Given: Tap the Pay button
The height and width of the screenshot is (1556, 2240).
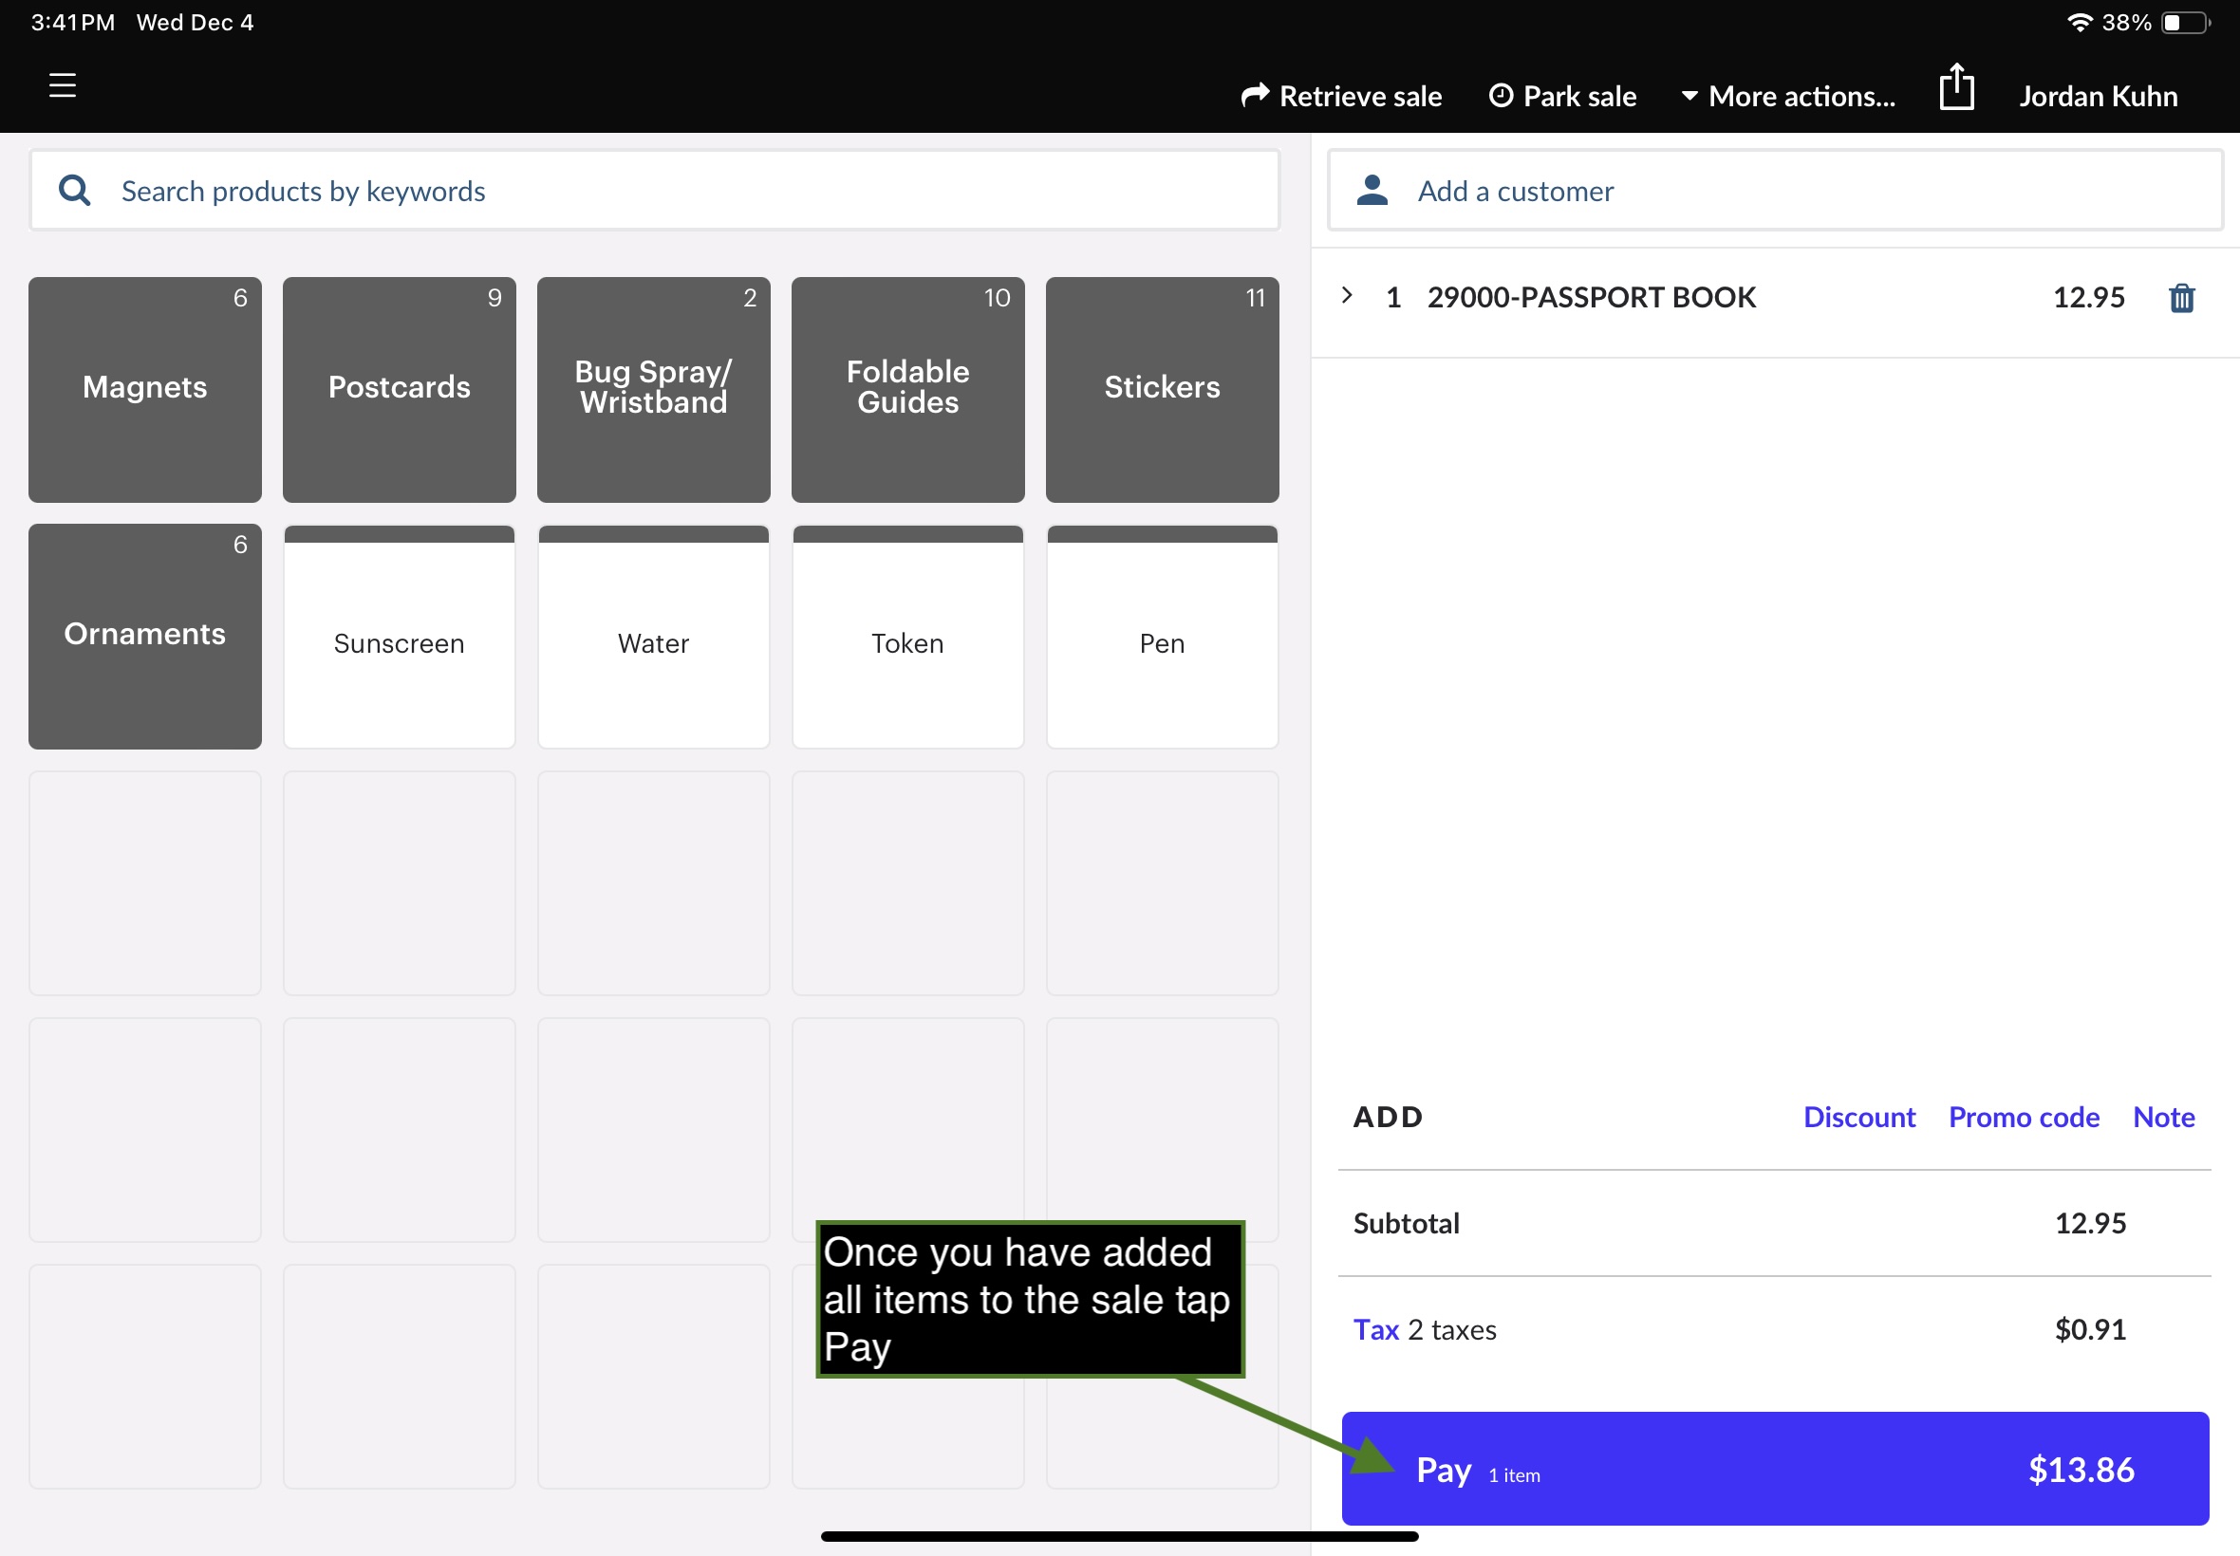Looking at the screenshot, I should [x=1775, y=1469].
